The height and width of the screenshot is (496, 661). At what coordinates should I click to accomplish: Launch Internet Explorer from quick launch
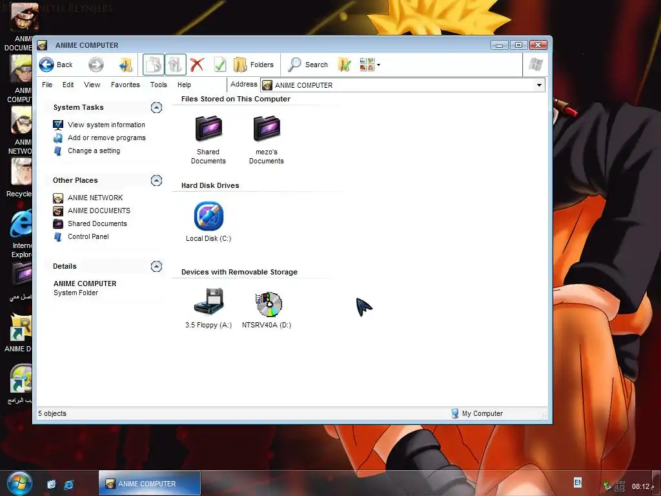tap(68, 484)
